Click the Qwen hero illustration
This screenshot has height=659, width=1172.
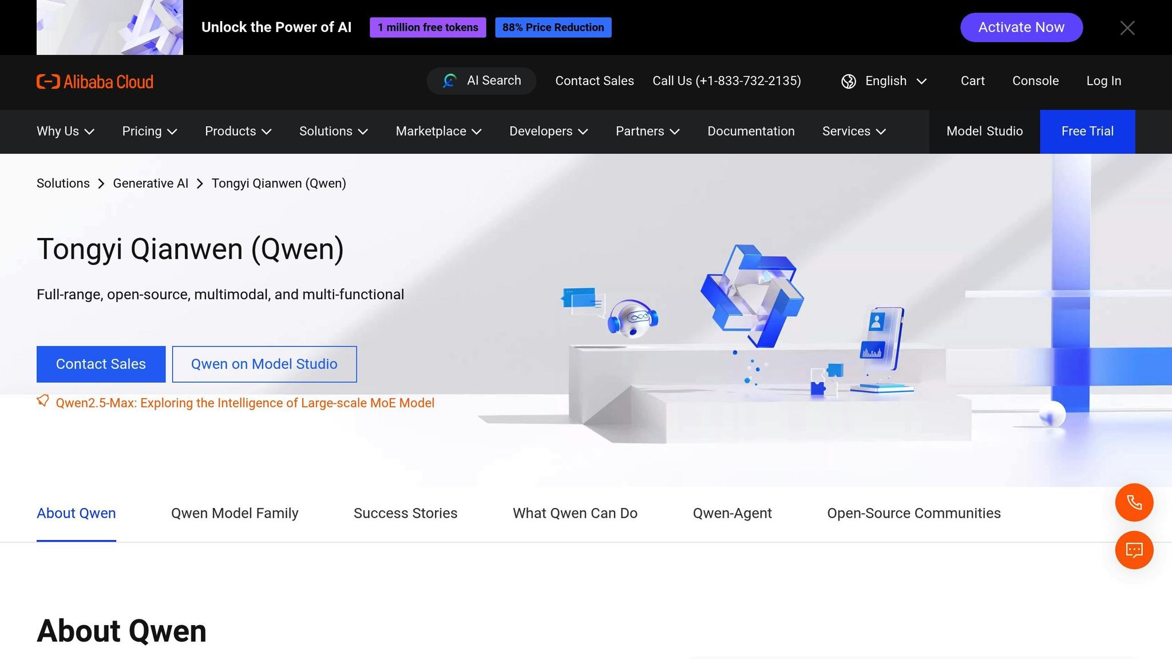click(738, 343)
